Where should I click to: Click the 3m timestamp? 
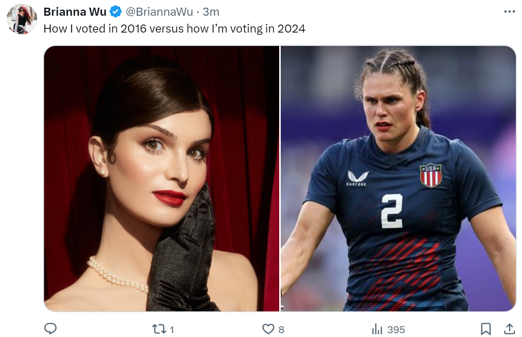coord(211,12)
